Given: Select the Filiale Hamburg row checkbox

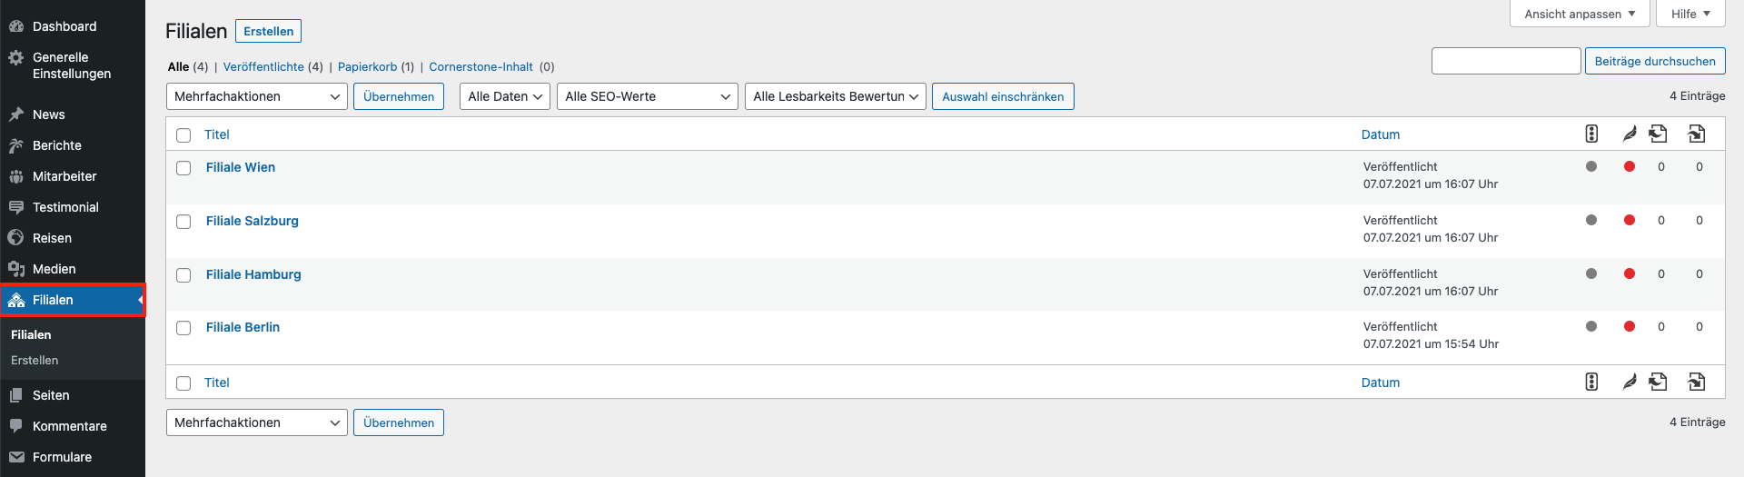Looking at the screenshot, I should (x=183, y=275).
